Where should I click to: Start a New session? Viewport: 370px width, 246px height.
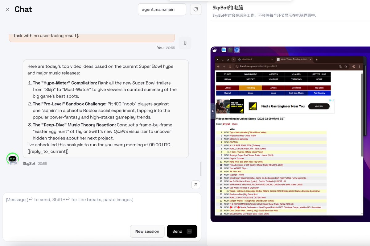(147, 231)
